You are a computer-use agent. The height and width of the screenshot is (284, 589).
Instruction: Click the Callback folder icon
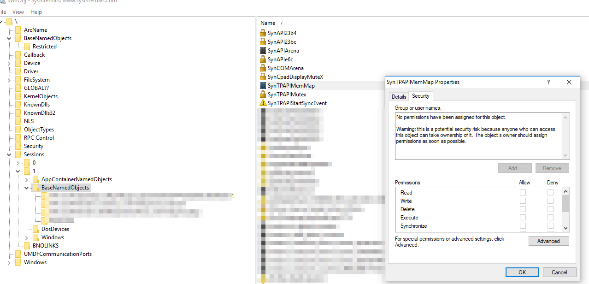coord(18,55)
